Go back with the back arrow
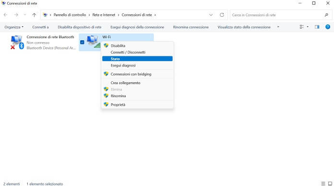The image size is (334, 186). point(6,15)
